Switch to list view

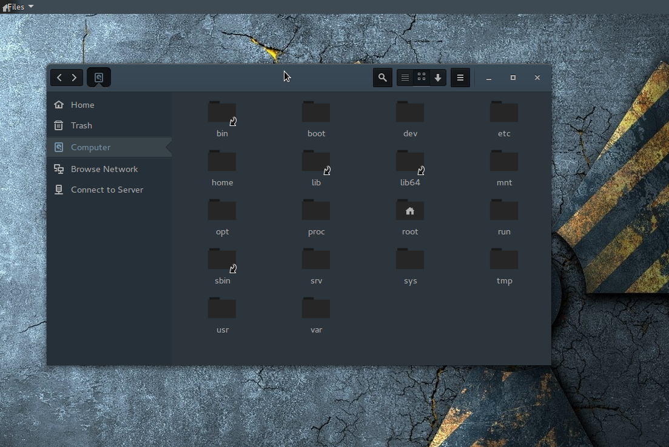pos(405,78)
